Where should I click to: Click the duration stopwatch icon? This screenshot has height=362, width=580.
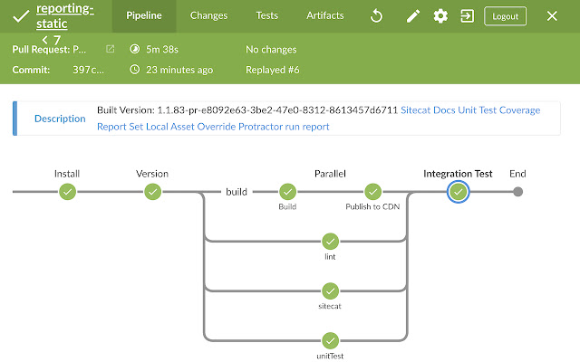pyautogui.click(x=135, y=49)
